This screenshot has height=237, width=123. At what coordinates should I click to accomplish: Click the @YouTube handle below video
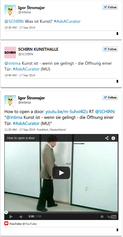pyautogui.click(x=30, y=224)
